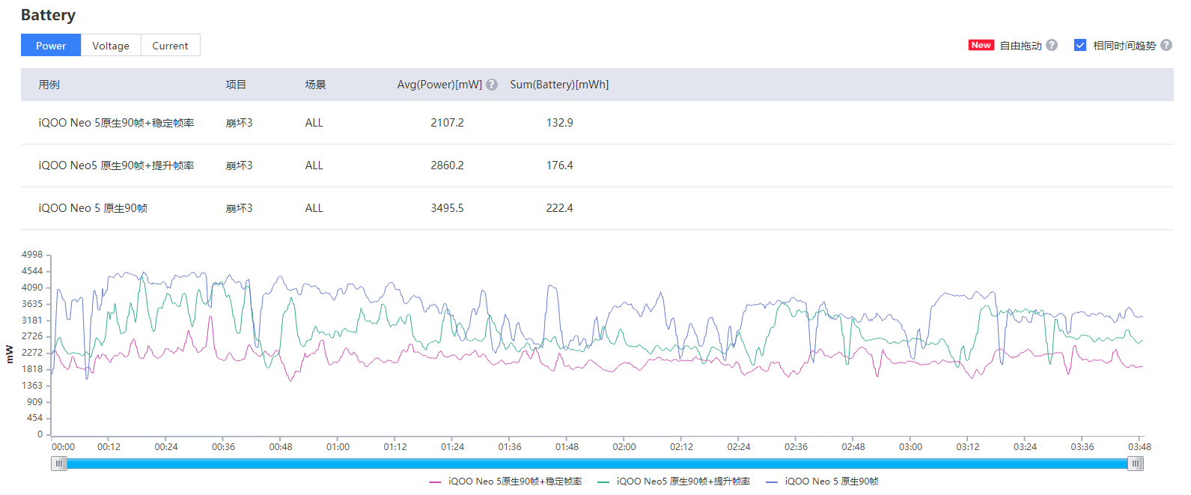Click battery sum value 176.4
Viewport: 1191px width, 495px height.
point(559,165)
